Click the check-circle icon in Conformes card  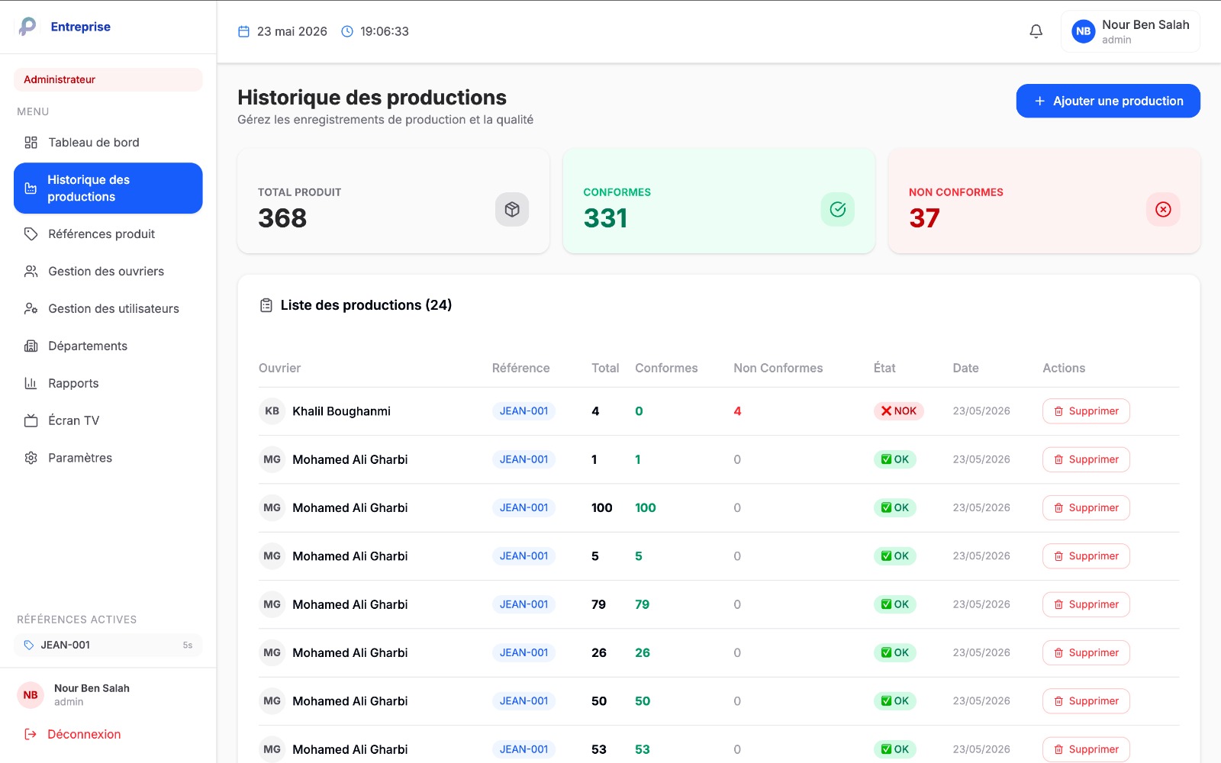tap(837, 209)
